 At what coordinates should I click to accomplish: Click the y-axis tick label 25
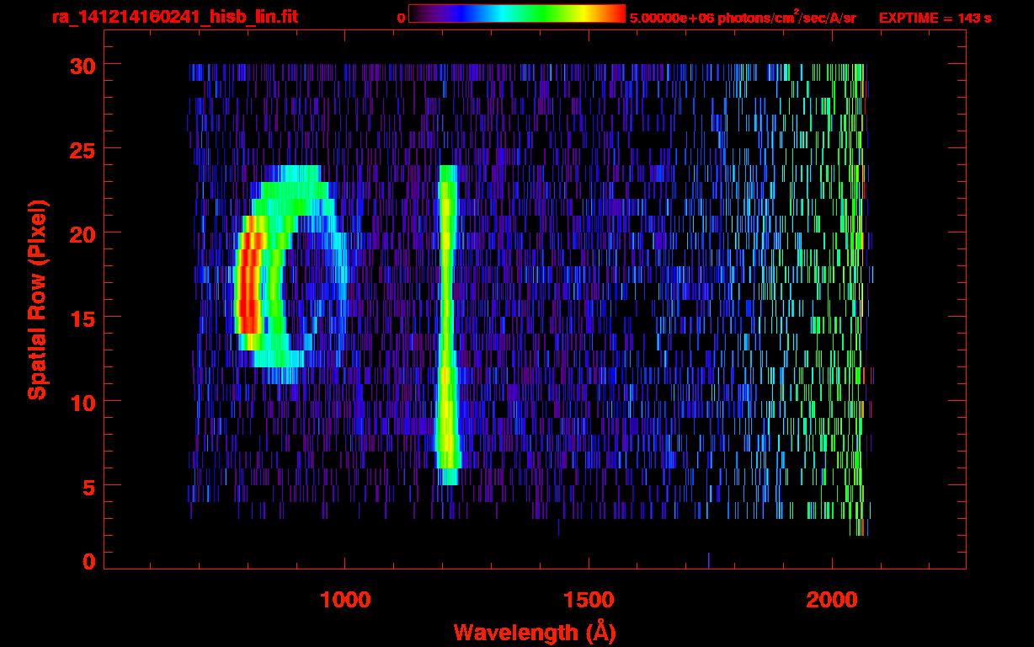(82, 149)
